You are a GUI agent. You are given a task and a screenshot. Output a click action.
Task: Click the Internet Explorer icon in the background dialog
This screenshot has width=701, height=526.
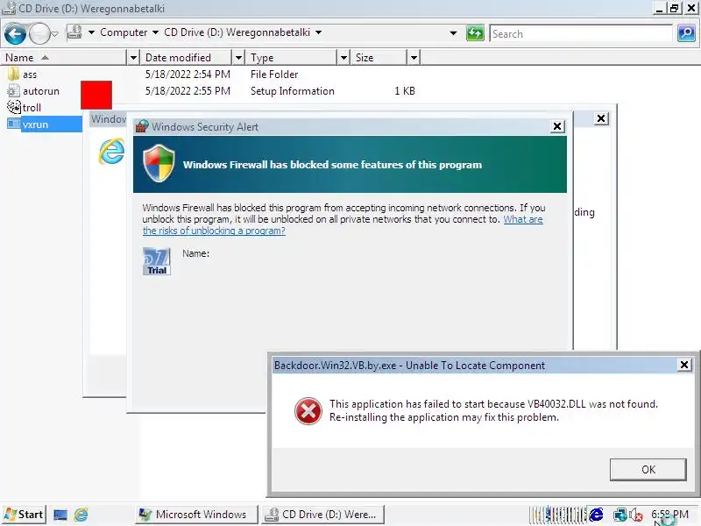pyautogui.click(x=111, y=151)
